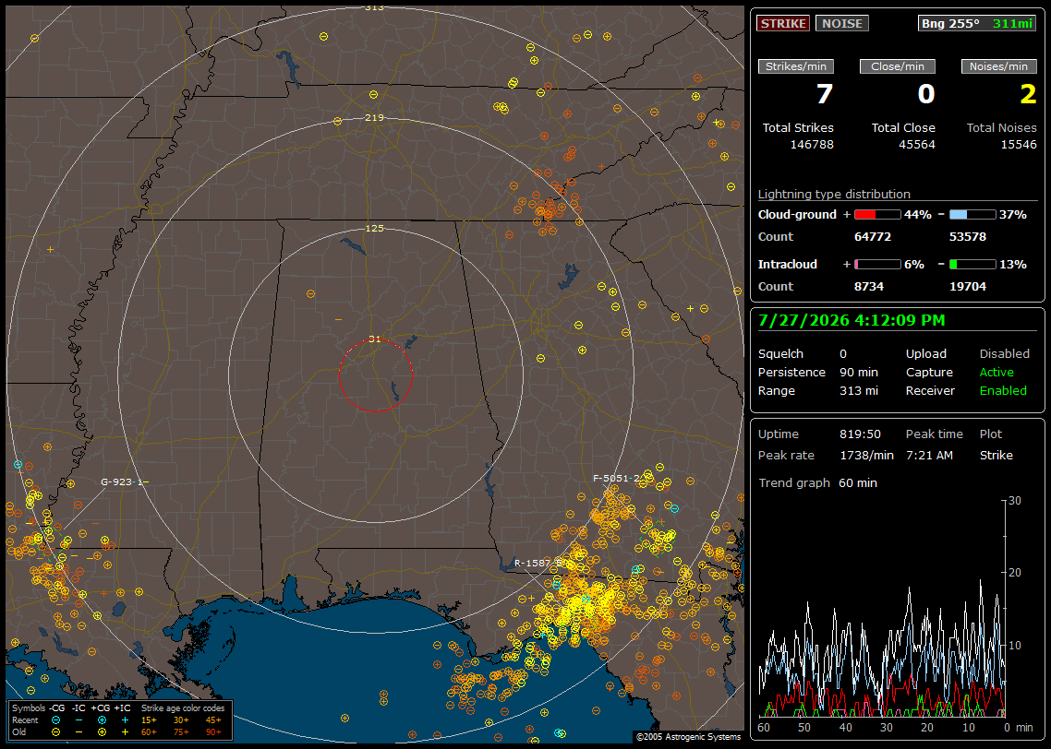Click the 90+ strike age color code
The width and height of the screenshot is (1051, 749).
213,732
